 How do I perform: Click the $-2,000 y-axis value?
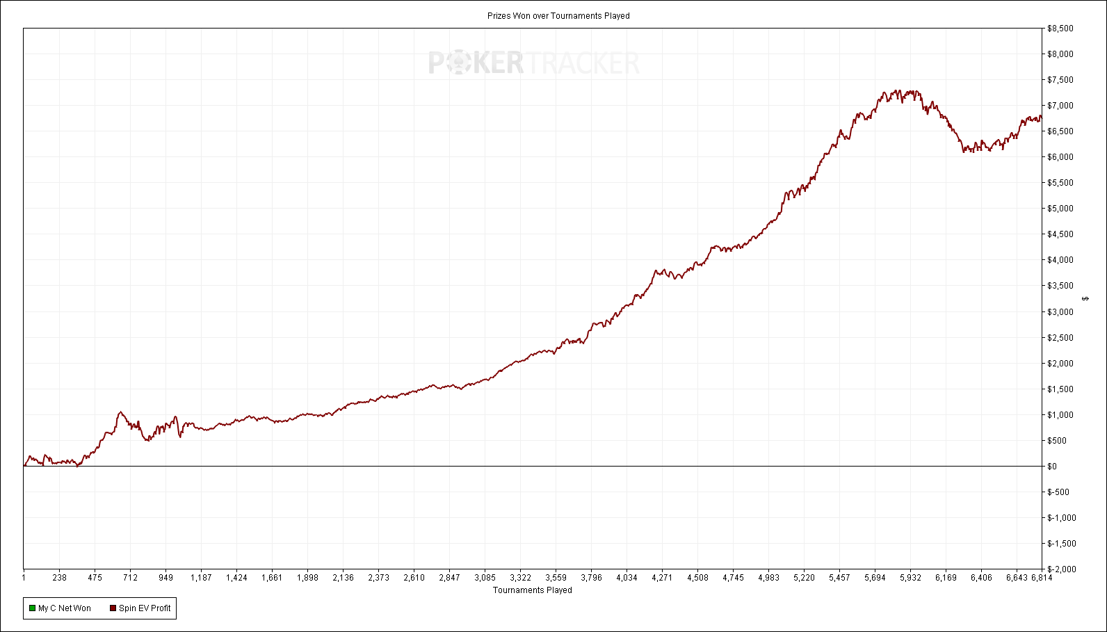pos(1062,569)
